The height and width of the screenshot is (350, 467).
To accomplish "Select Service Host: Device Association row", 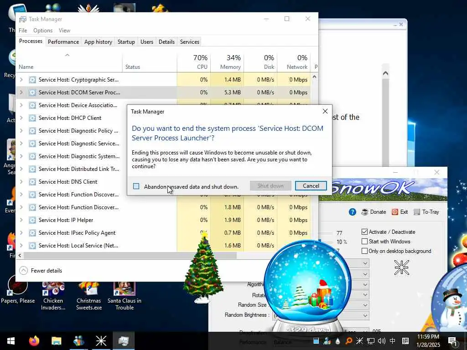I will point(72,105).
